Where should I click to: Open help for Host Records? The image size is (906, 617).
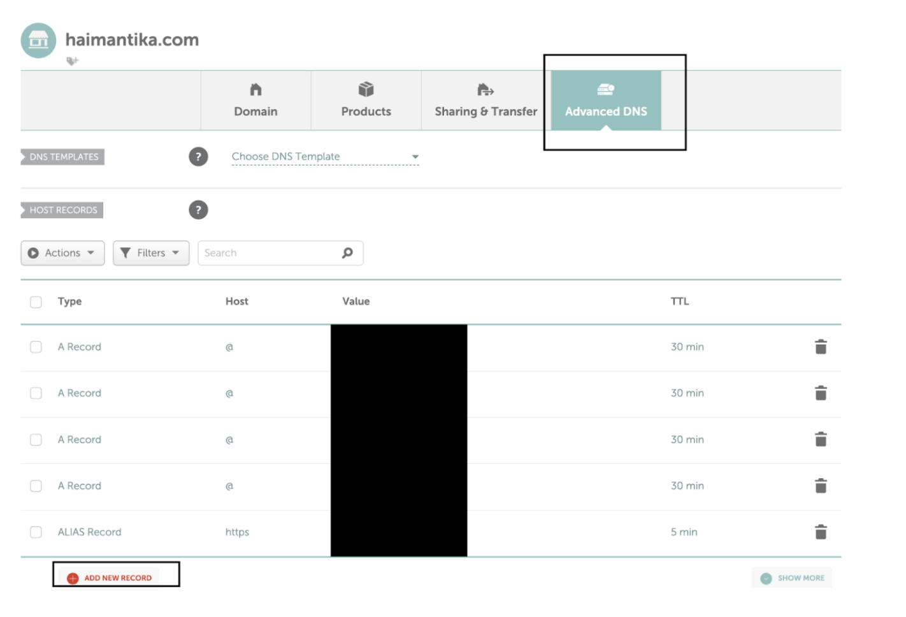(x=198, y=210)
